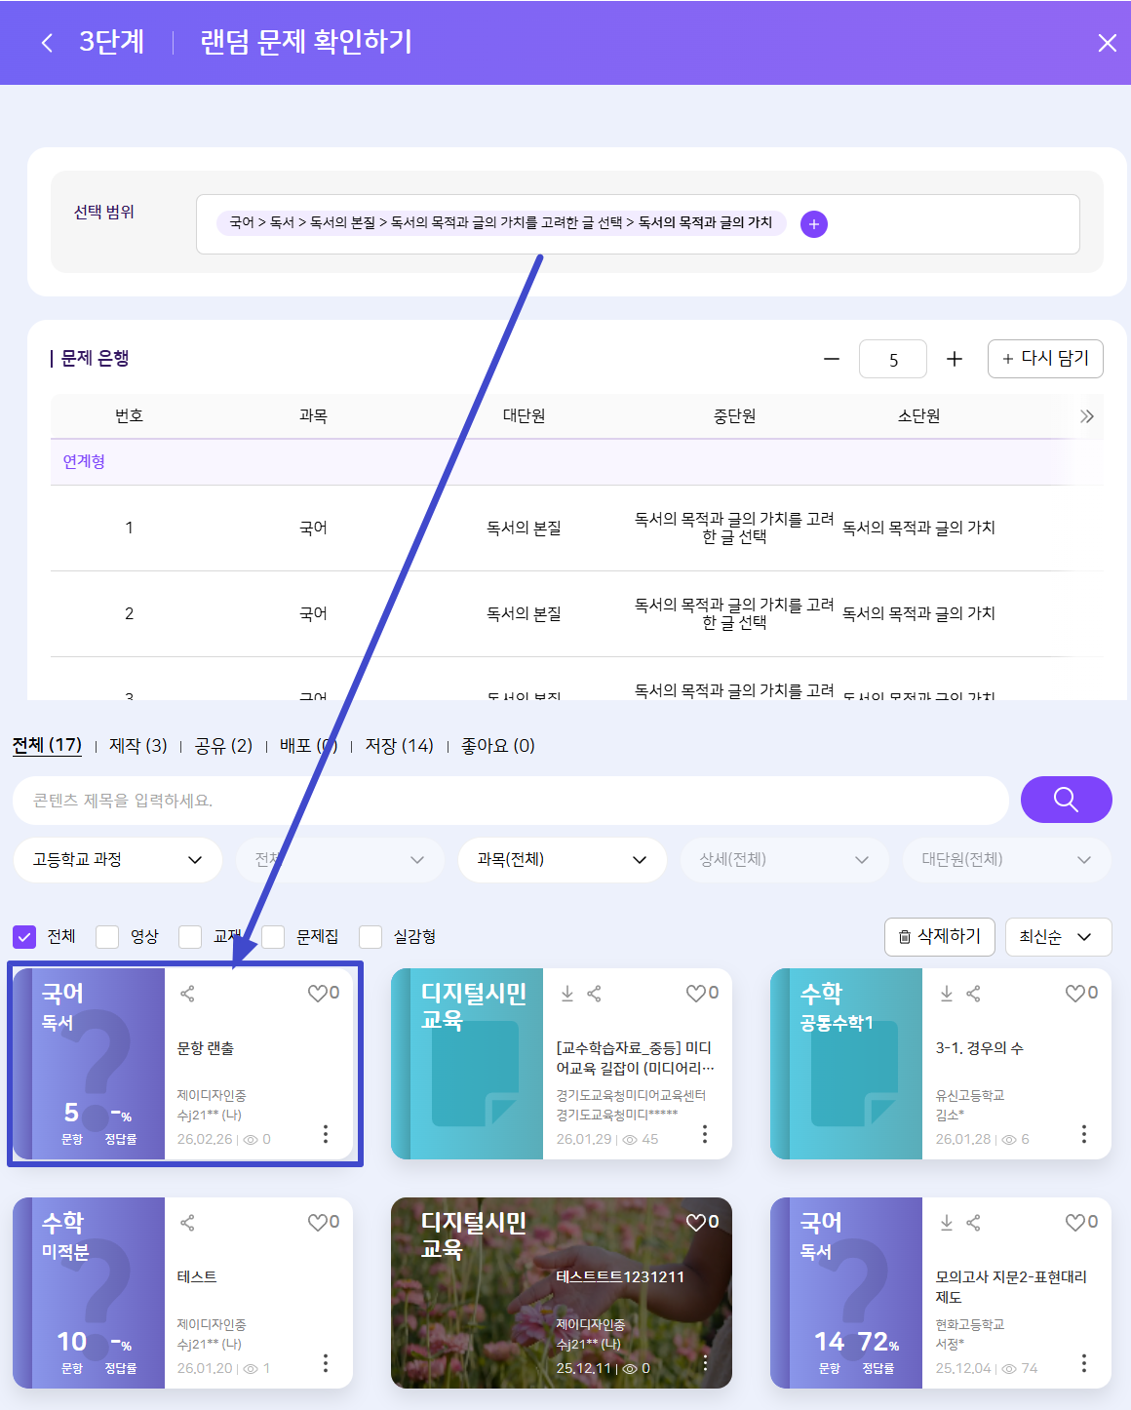This screenshot has height=1410, width=1131.
Task: Download the 3-1. 경우의 수 card
Action: tap(946, 994)
